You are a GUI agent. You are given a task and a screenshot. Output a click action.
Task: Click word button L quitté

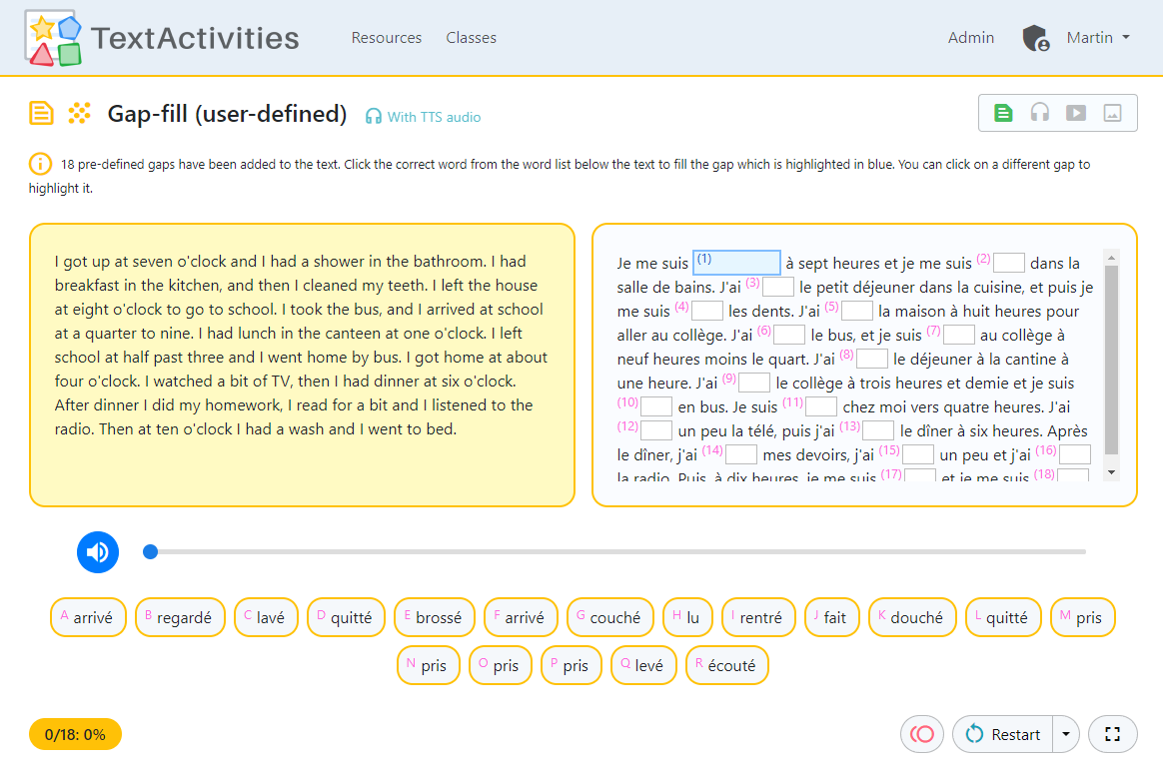coord(1003,617)
